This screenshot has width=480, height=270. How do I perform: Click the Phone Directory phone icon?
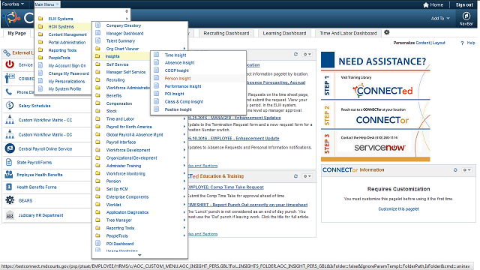9,91
